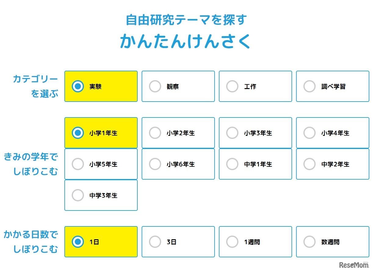
Task: Choose 中学1年生 as the grade
Action: (232, 164)
